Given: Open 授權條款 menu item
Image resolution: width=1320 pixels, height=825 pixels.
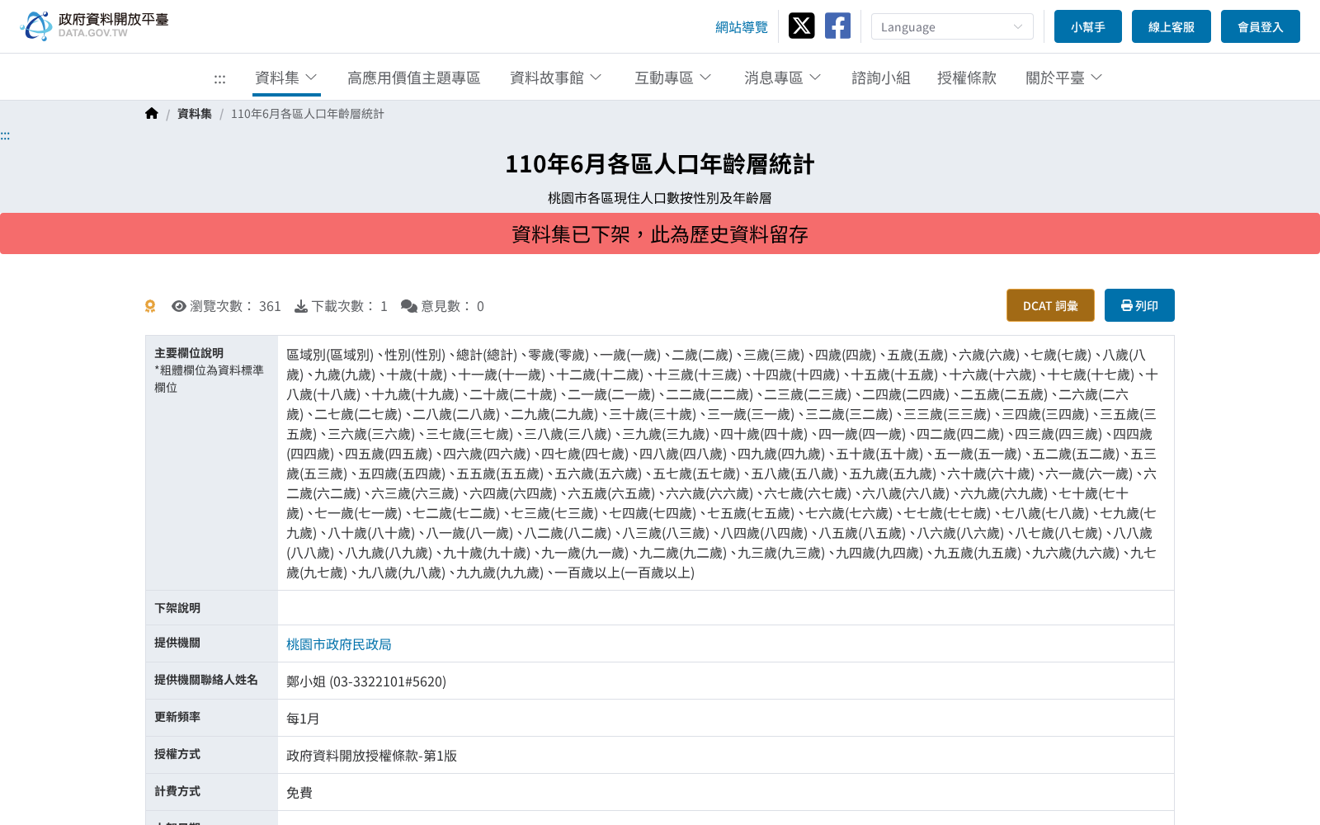Looking at the screenshot, I should pyautogui.click(x=967, y=78).
